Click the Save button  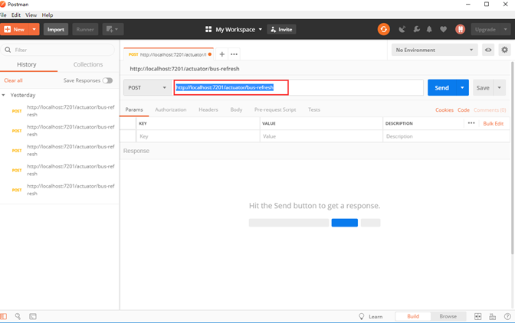coord(483,87)
